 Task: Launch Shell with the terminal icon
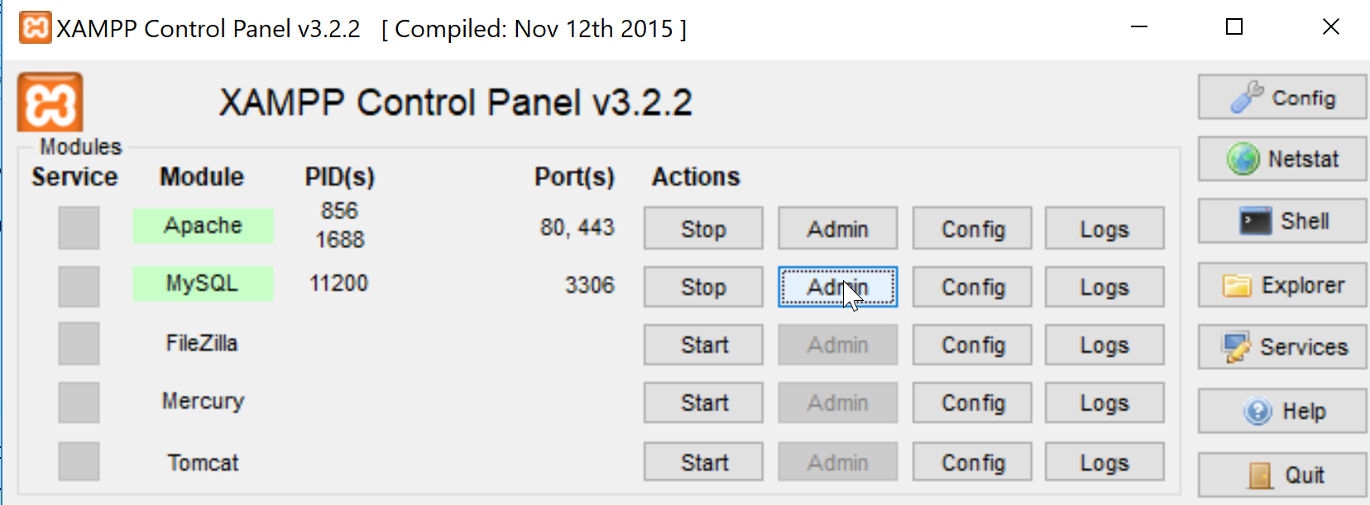coord(1282,221)
